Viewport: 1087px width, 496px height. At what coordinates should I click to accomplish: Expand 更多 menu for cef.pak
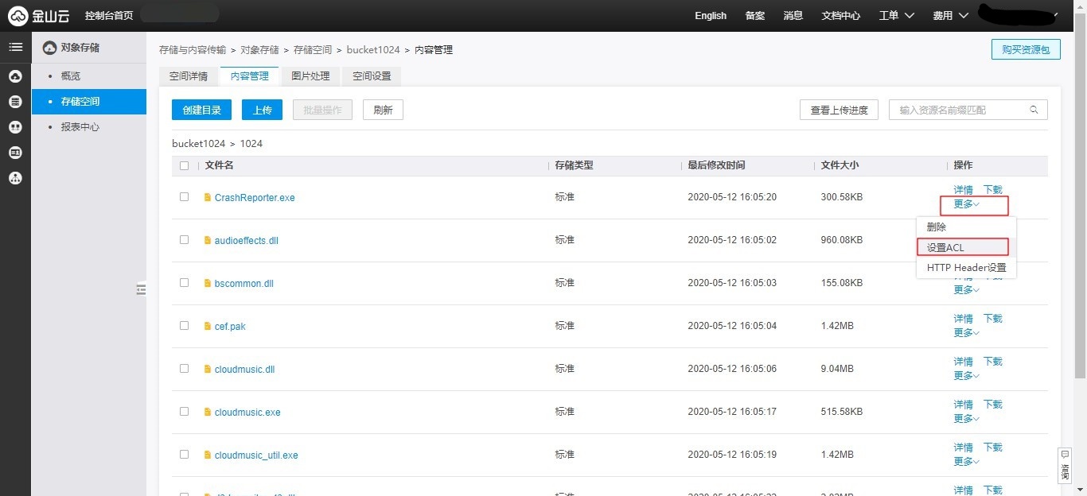click(x=966, y=333)
